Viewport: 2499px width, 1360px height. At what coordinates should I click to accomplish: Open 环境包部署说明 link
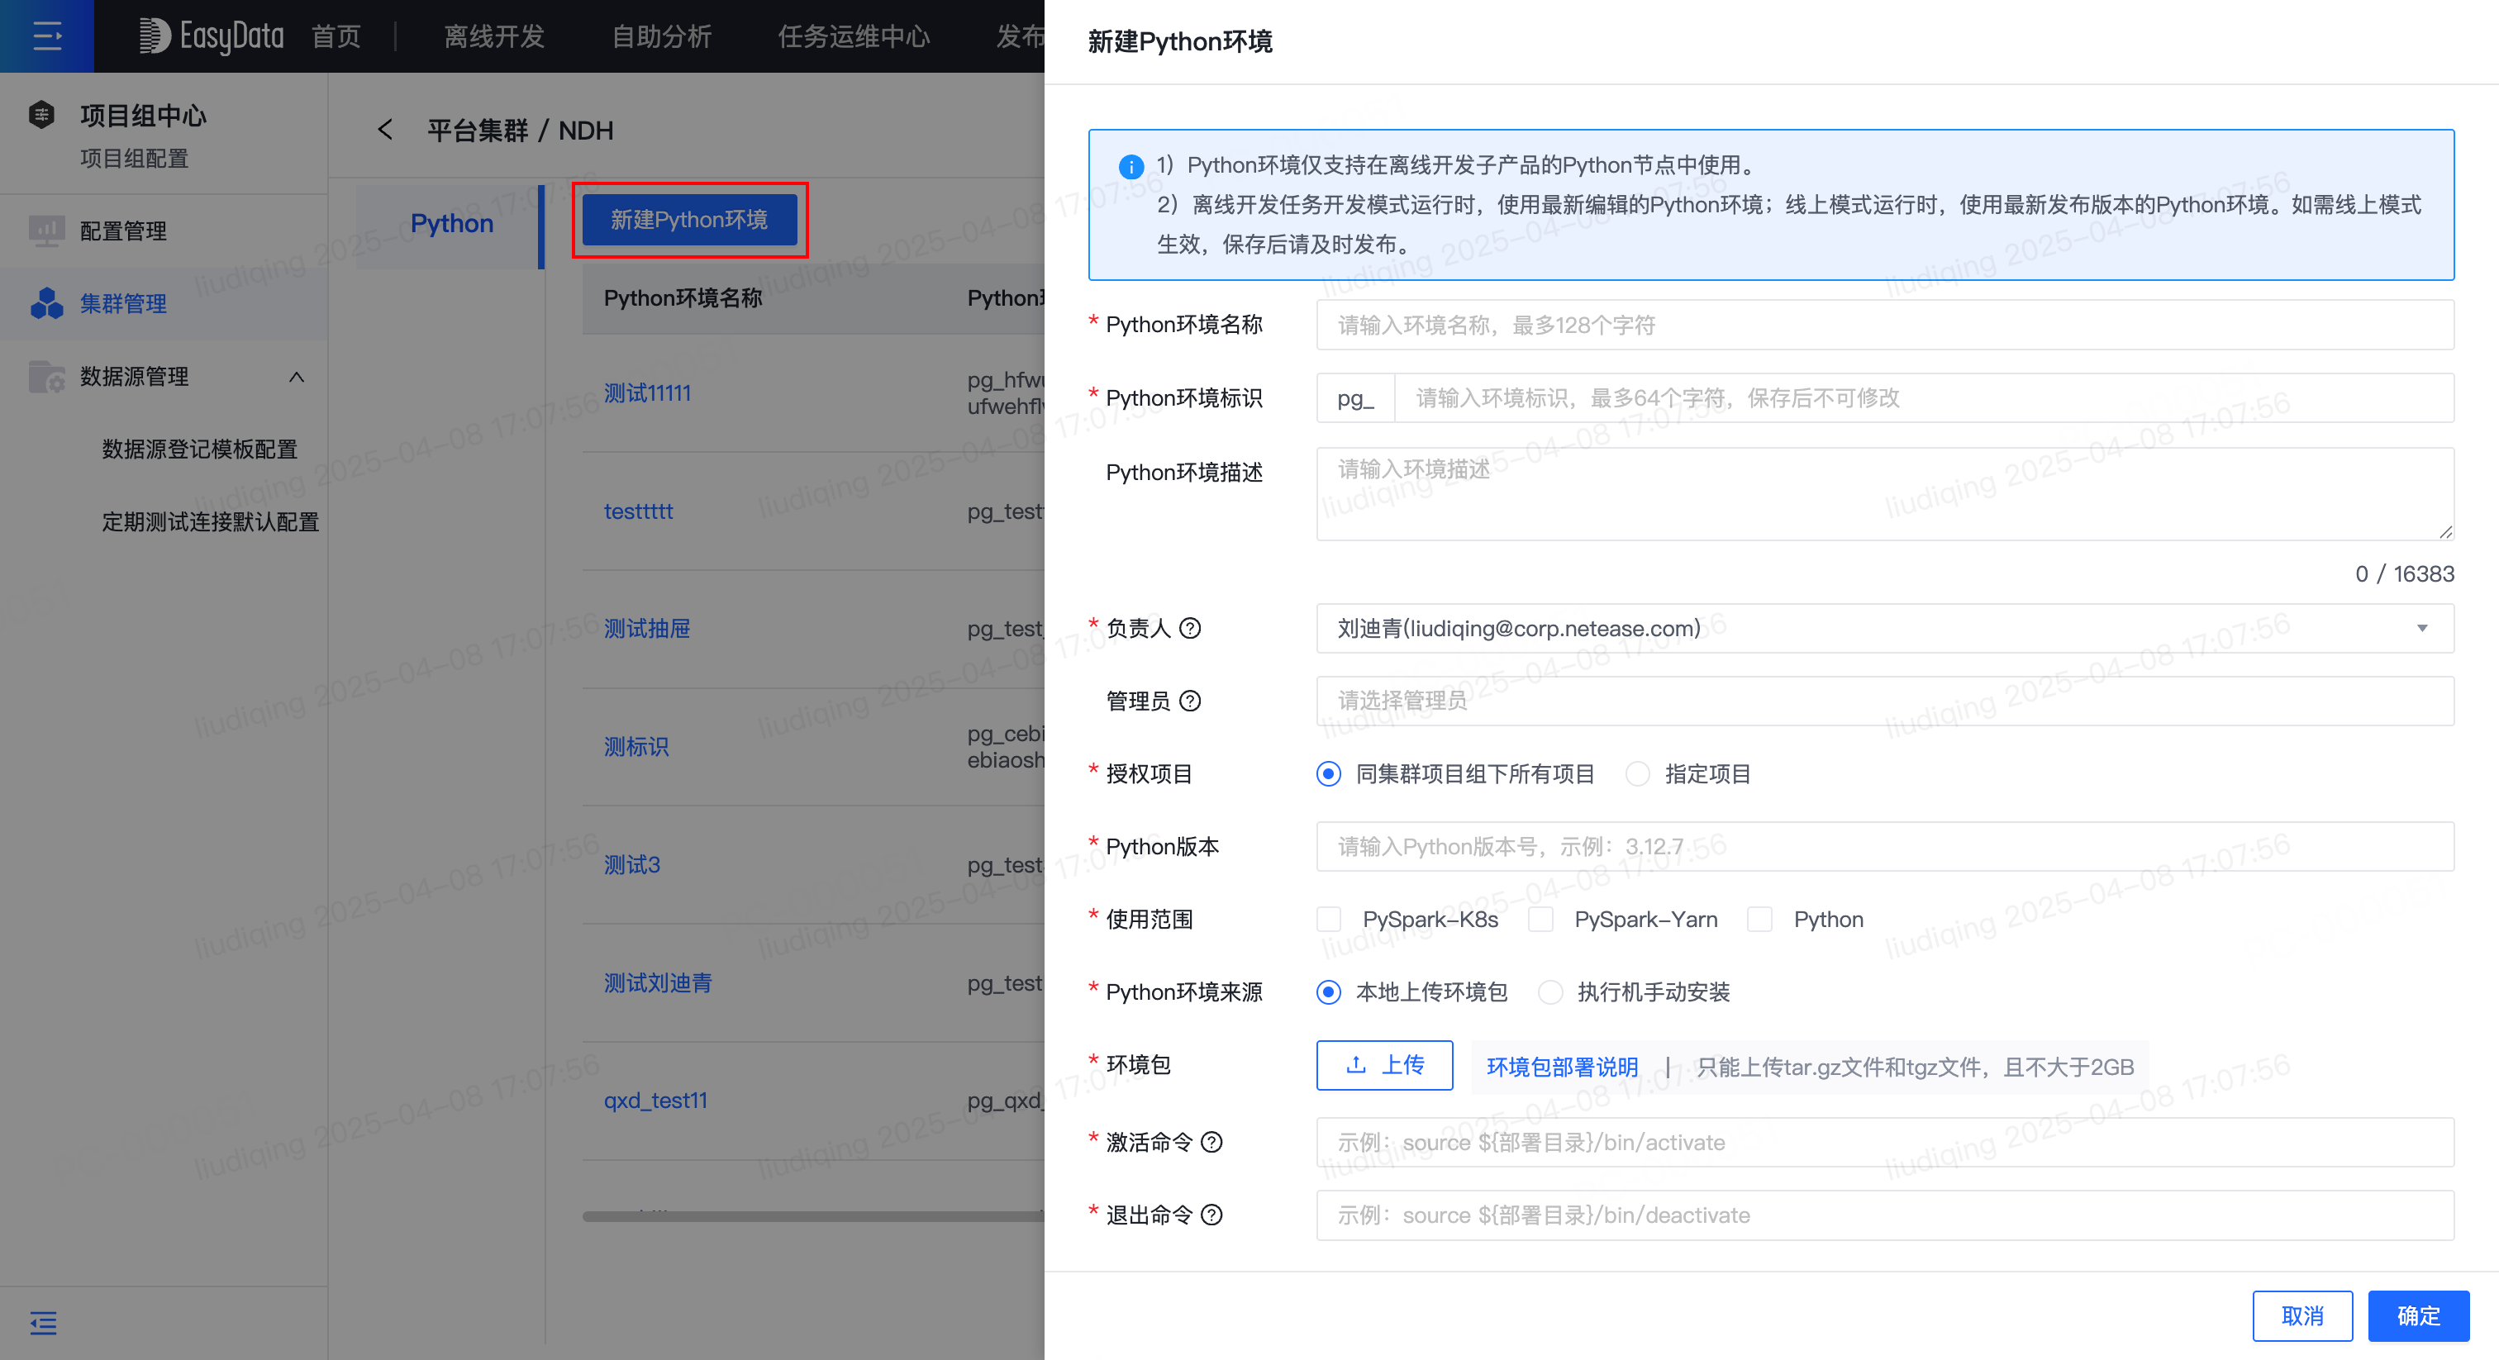[x=1562, y=1065]
